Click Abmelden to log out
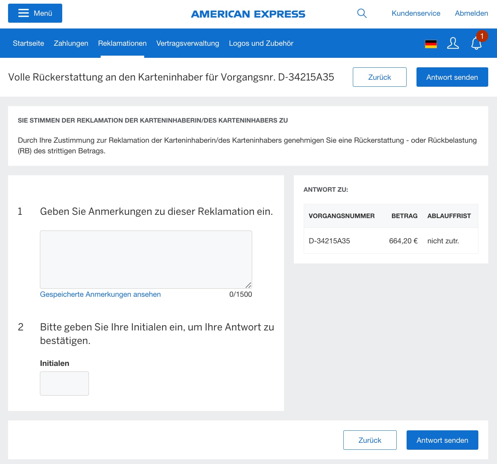497x464 pixels. pyautogui.click(x=471, y=13)
